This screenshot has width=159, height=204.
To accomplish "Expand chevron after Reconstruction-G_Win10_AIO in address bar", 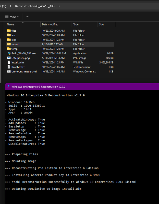I will pos(59,6).
